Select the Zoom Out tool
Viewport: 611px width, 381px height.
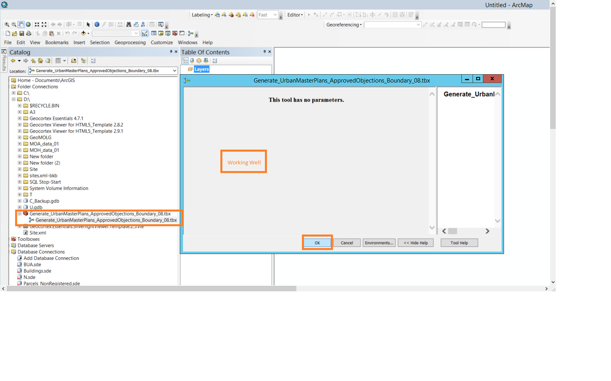tap(14, 25)
